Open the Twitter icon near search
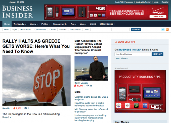The width and height of the screenshot is (171, 123). tap(163, 30)
